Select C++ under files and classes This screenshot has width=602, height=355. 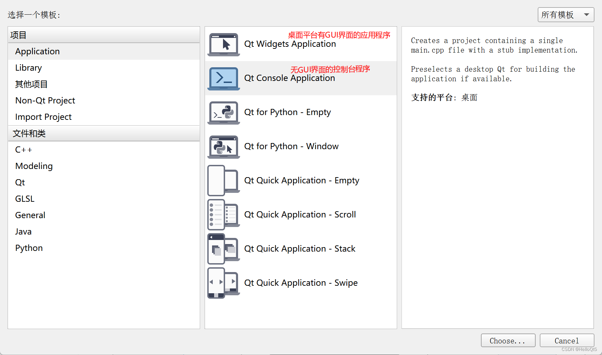coord(104,150)
